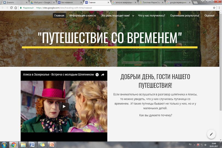Switch to 'алиса в зазеркалье' search tab
The image size is (222, 148).
click(x=124, y=2)
